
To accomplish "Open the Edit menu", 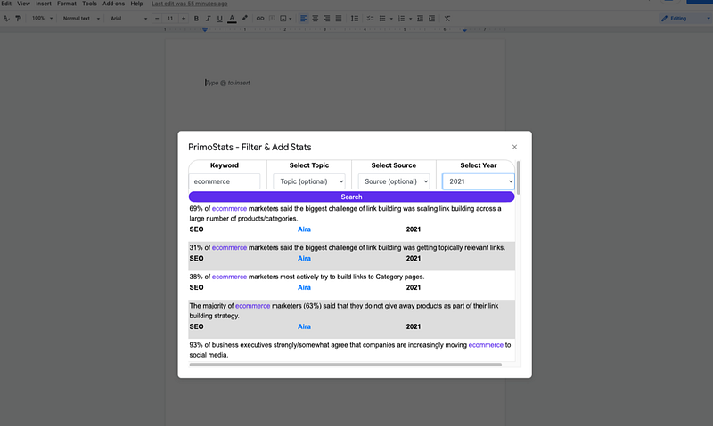I will tap(6, 4).
